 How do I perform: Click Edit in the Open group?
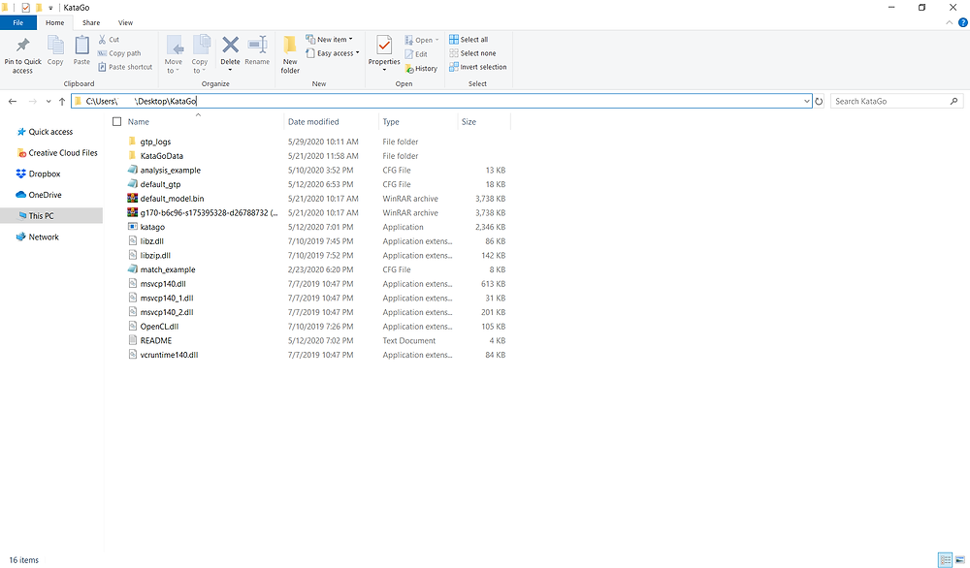pos(416,54)
